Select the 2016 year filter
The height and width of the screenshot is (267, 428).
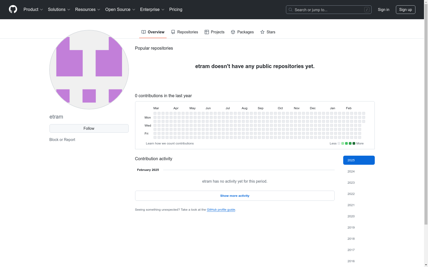point(359,261)
